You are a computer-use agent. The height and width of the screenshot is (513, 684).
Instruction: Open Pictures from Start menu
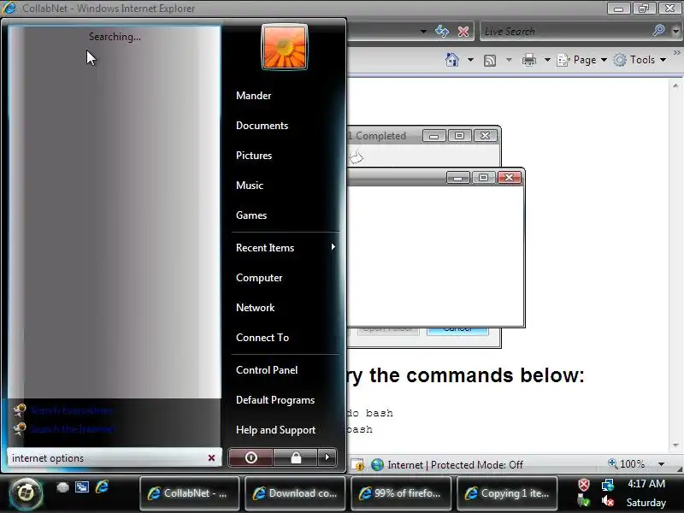click(x=253, y=156)
